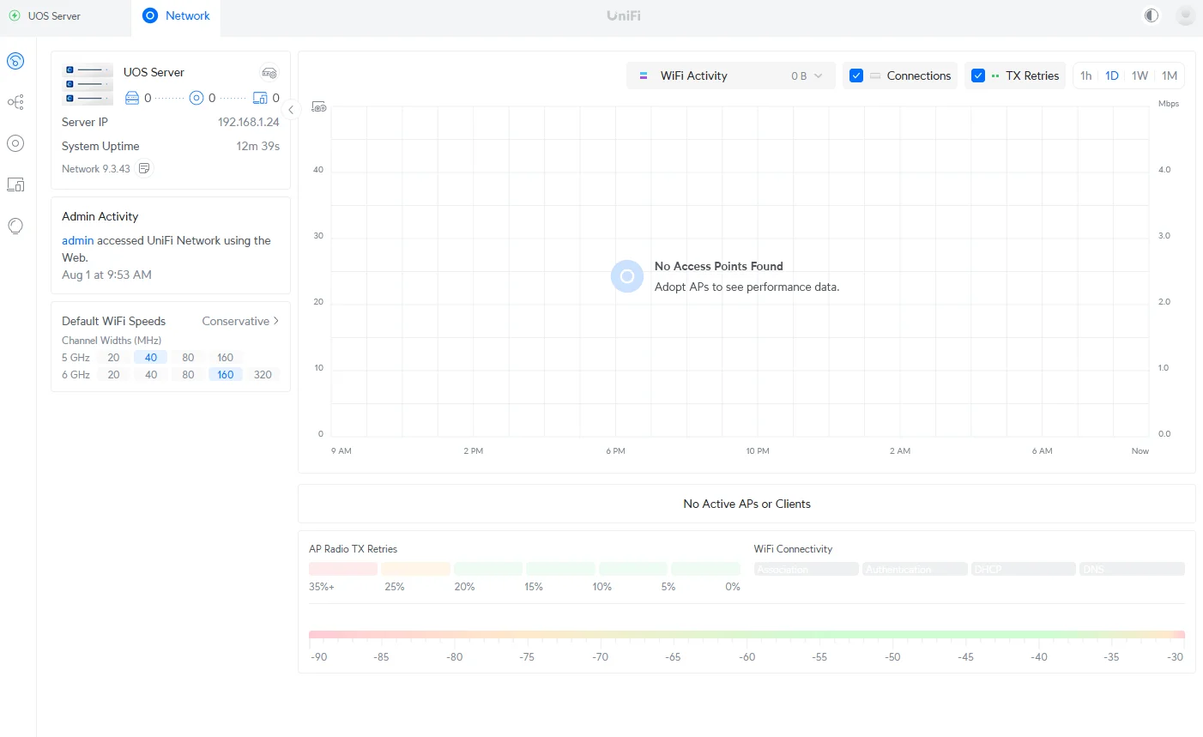Open the Network 9.3.43 release notes icon
This screenshot has width=1203, height=737.
click(145, 168)
